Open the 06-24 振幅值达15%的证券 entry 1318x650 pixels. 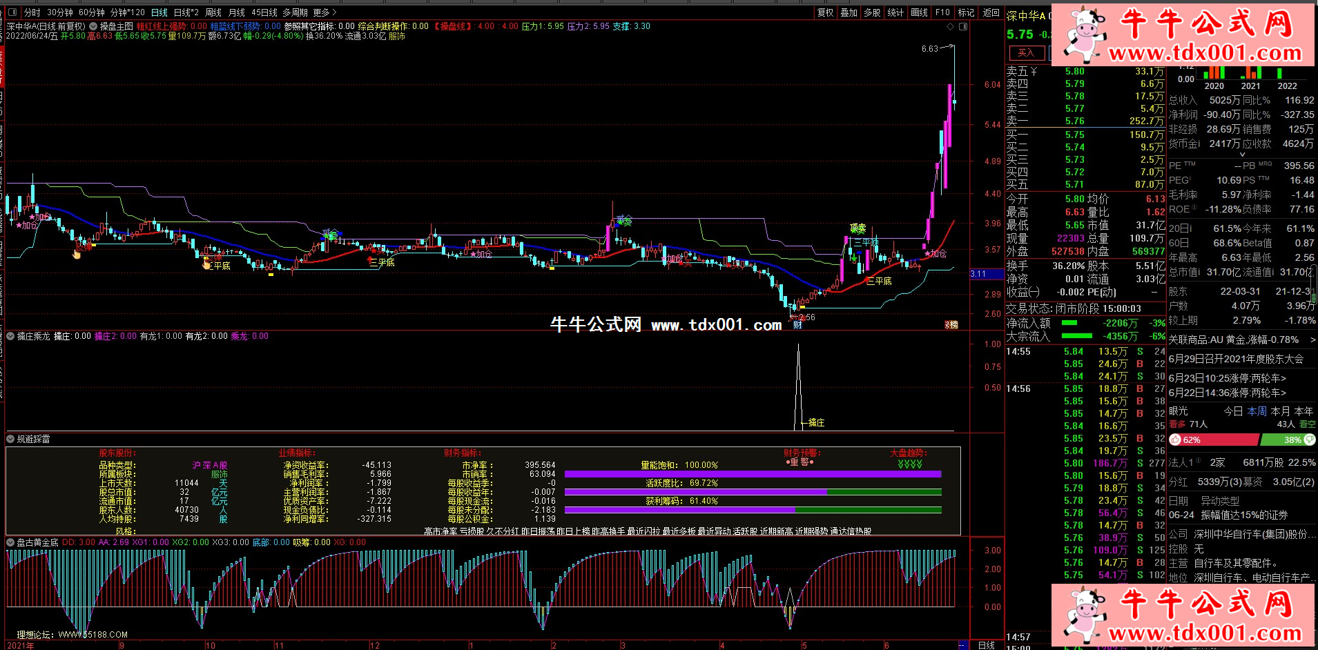click(x=1228, y=515)
